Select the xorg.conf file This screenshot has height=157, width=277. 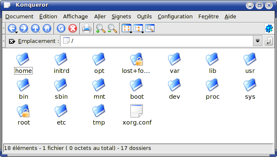[137, 115]
